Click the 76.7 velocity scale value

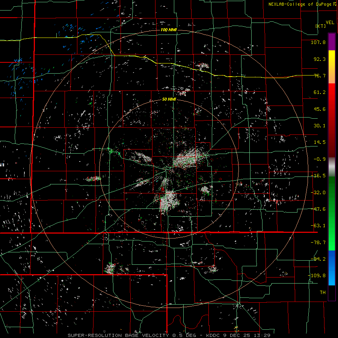(x=320, y=75)
